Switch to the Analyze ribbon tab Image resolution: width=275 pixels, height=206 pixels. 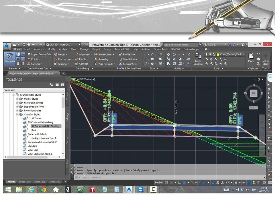63,49
